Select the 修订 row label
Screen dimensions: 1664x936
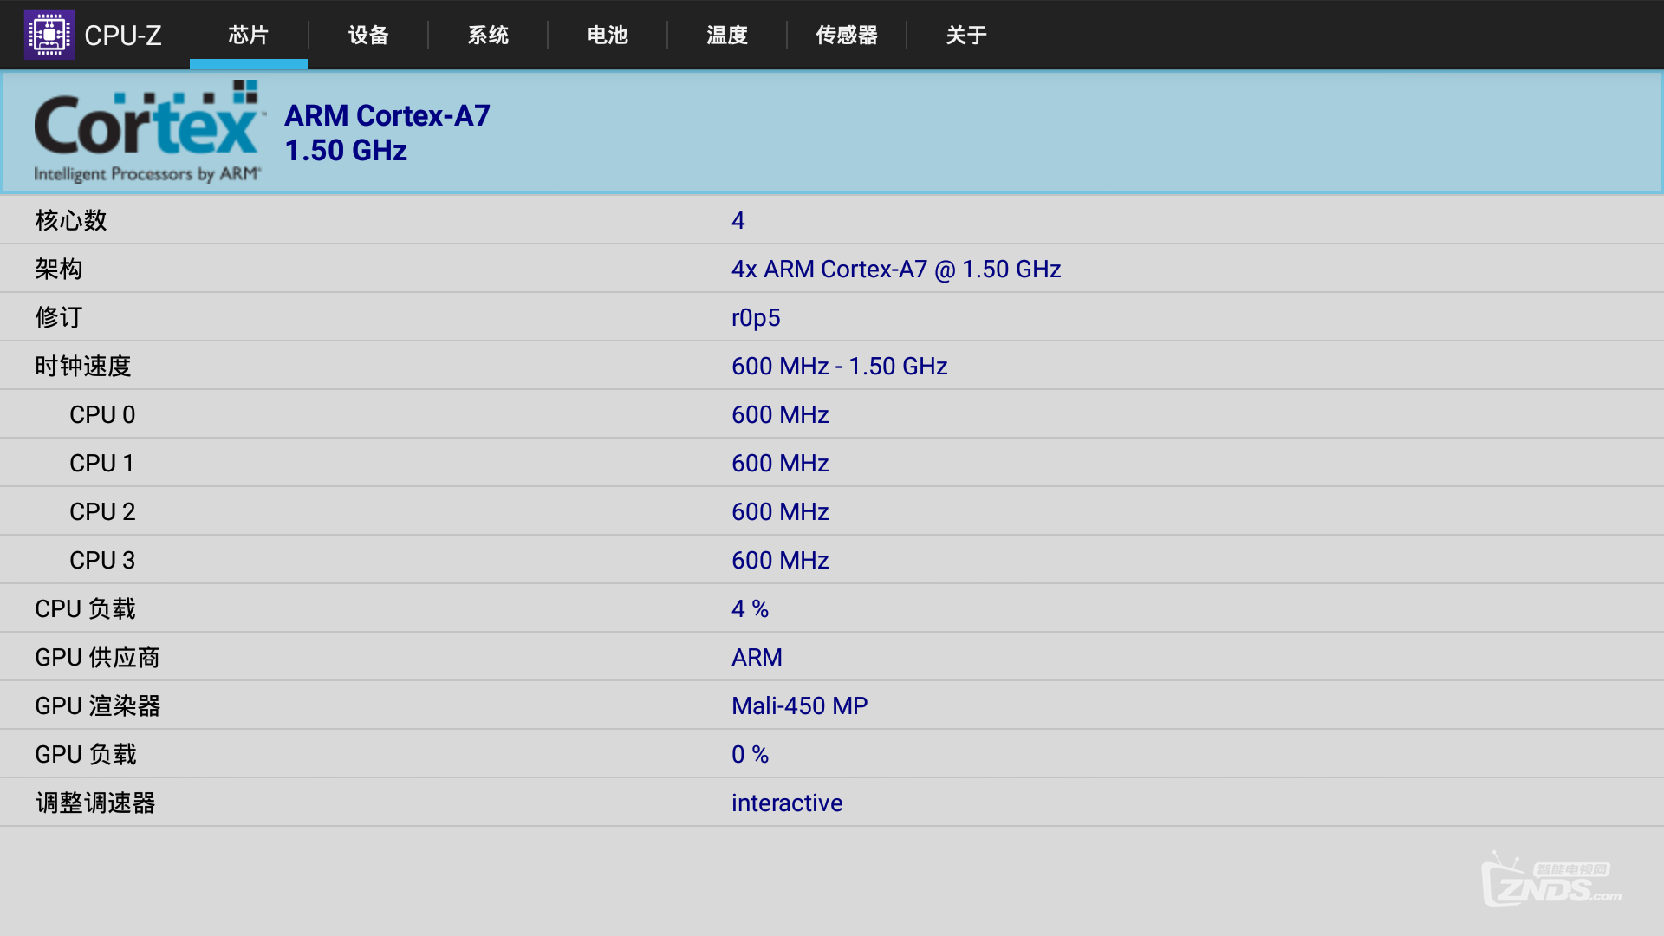pos(59,317)
